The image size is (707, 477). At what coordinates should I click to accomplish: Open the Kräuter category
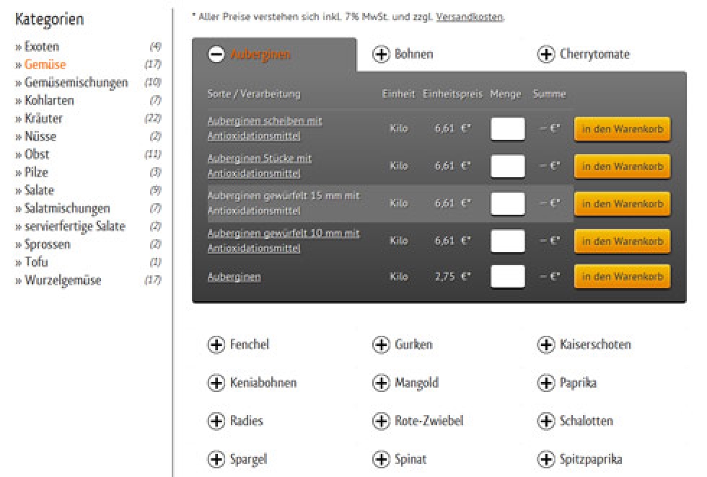43,119
